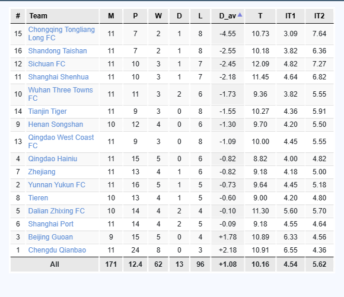Sort by the # rank column header
The image size is (344, 297).
[x=18, y=16]
